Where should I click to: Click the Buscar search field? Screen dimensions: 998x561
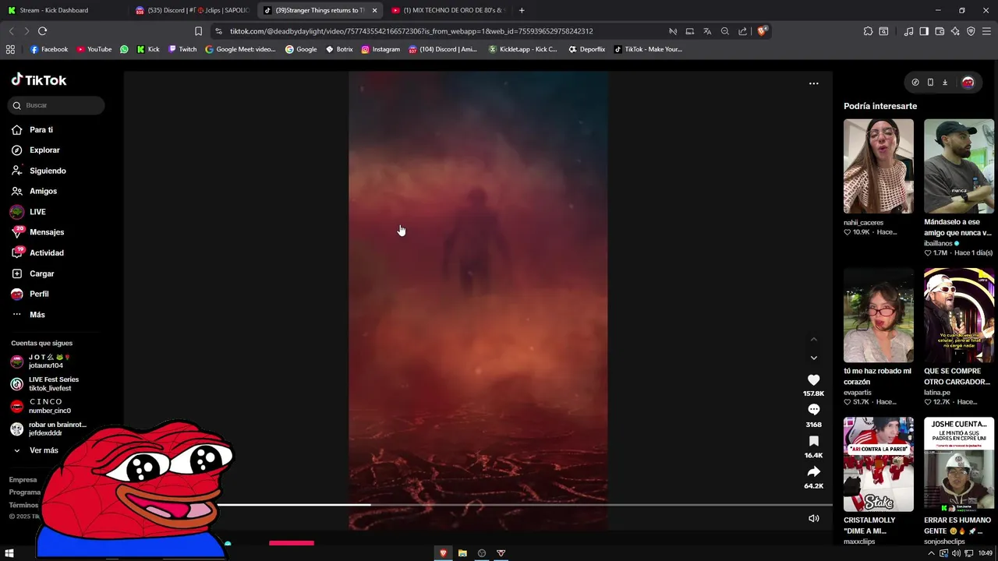[58, 105]
